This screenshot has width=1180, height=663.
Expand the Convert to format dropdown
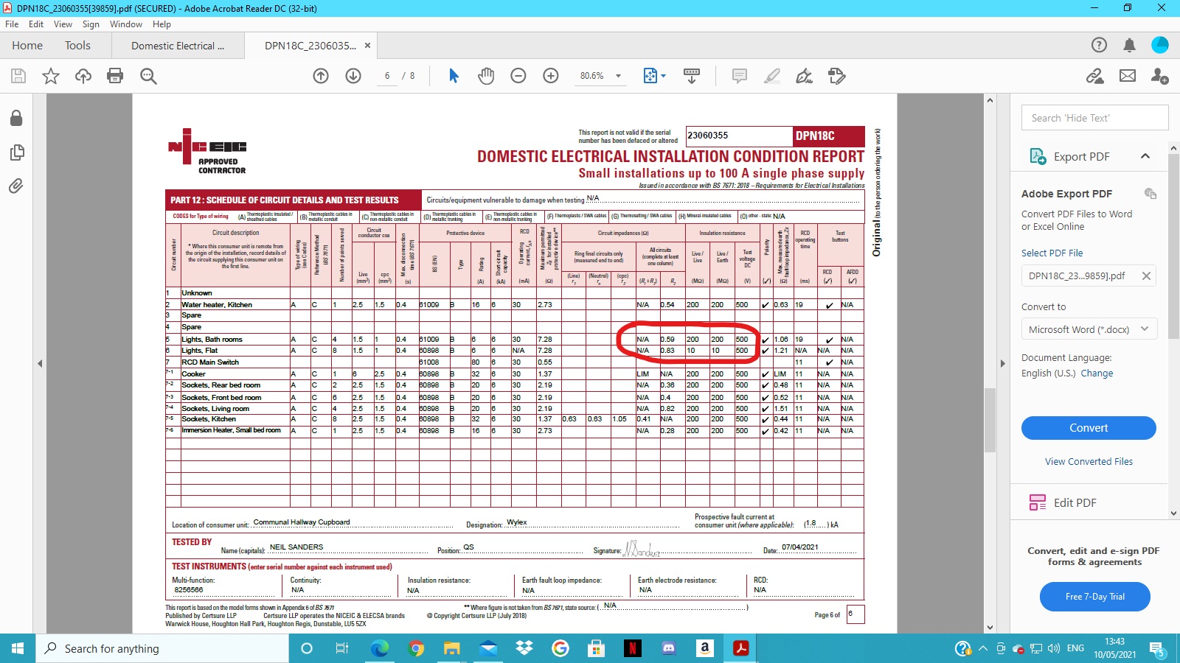coord(1089,329)
